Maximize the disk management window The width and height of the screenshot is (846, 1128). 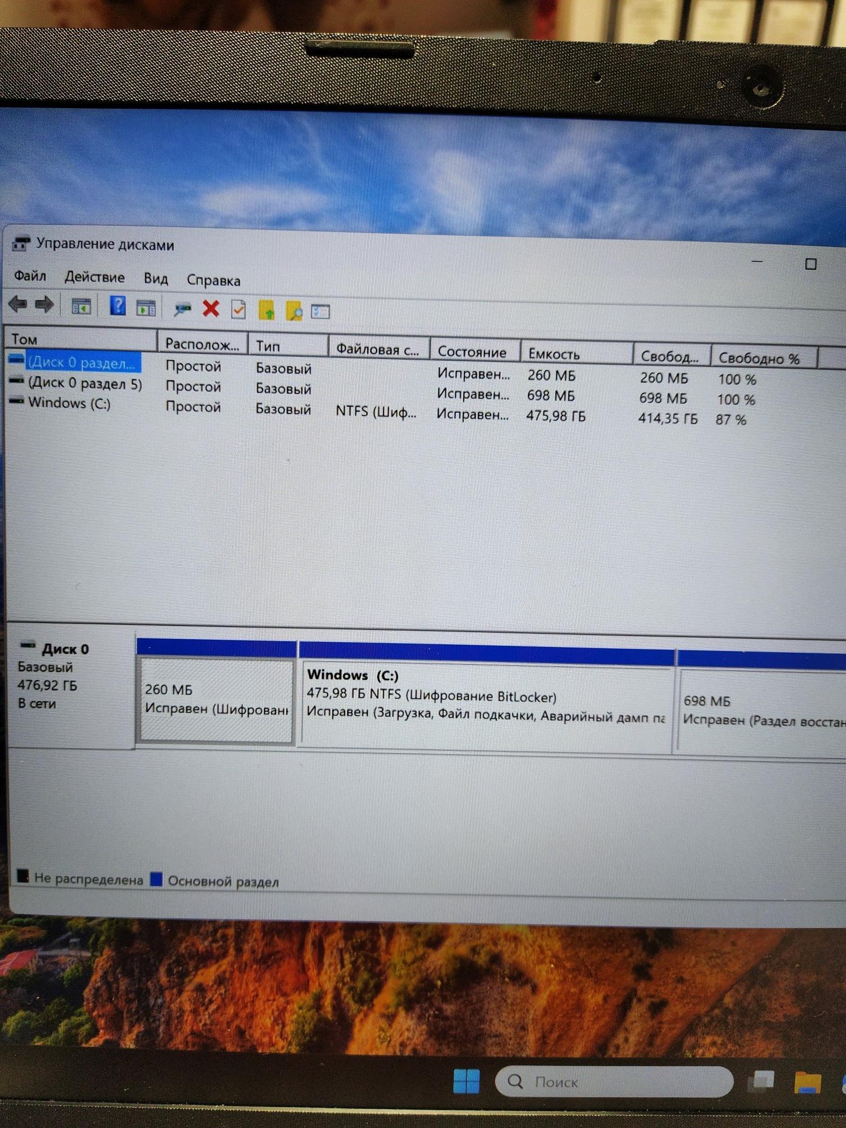[x=810, y=263]
